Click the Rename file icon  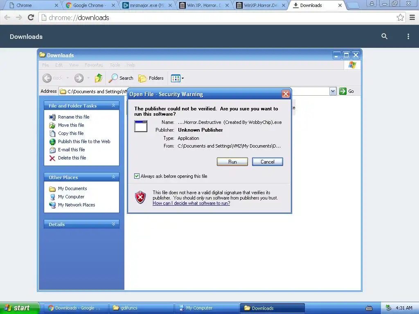pyautogui.click(x=52, y=117)
